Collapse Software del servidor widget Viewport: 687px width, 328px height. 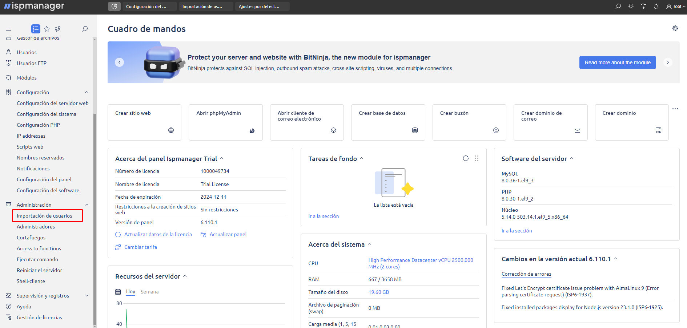tap(572, 158)
